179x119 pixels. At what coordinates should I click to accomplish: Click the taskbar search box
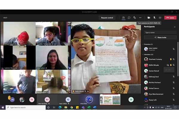coord(26,107)
